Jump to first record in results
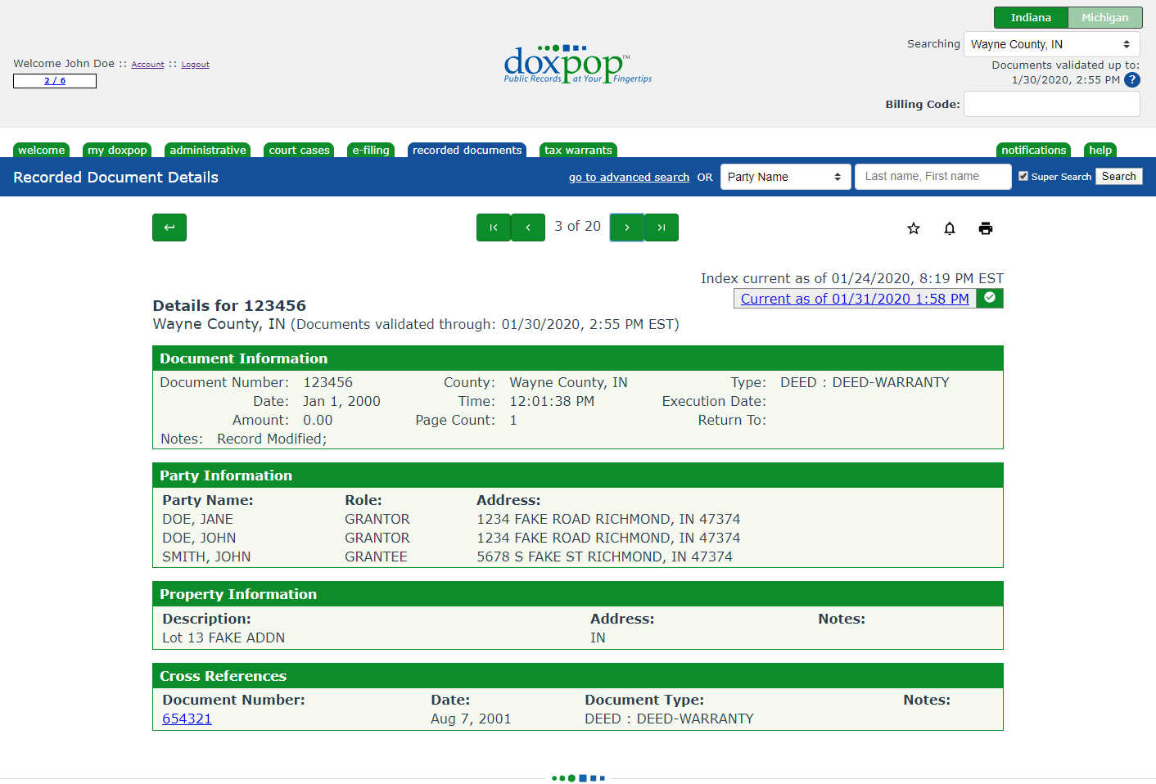The height and width of the screenshot is (784, 1156). pos(494,228)
